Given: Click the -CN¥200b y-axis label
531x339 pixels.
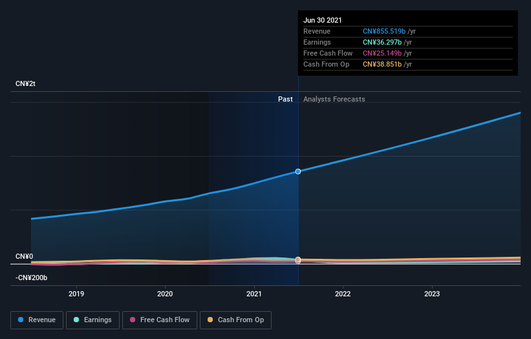Looking at the screenshot, I should pyautogui.click(x=31, y=278).
